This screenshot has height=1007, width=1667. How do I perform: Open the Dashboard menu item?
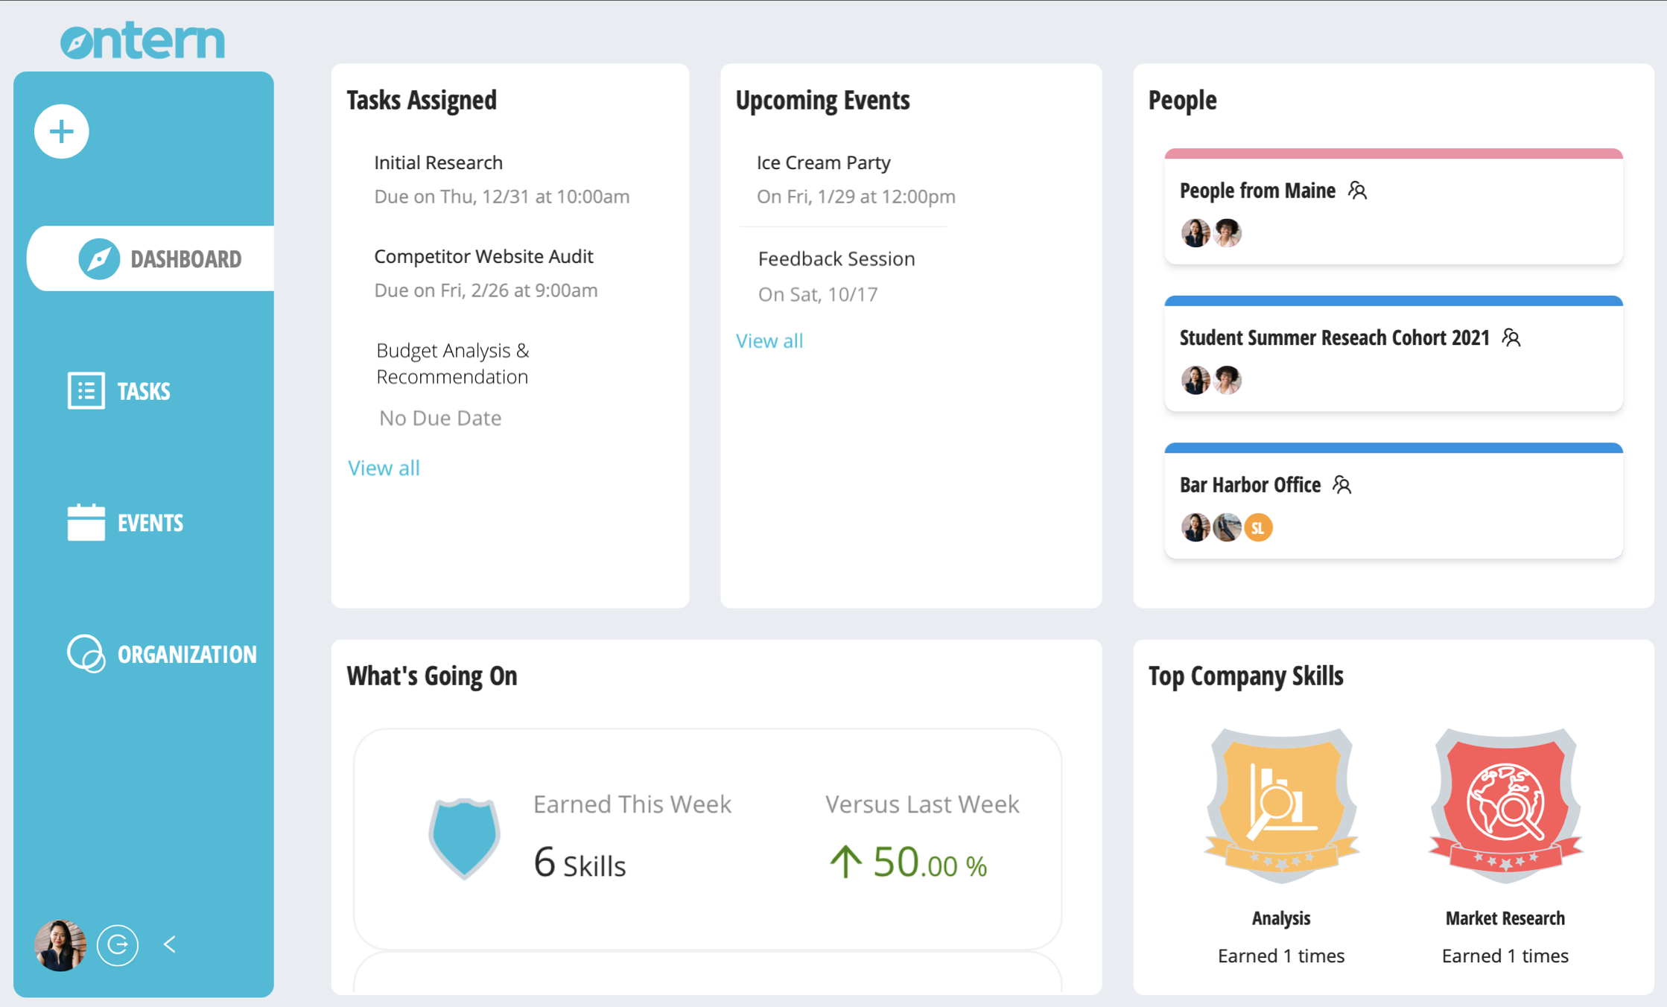coord(150,258)
